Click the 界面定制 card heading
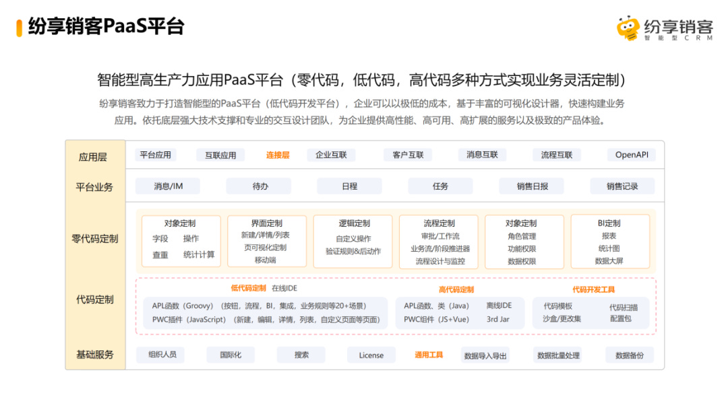This screenshot has width=728, height=407. coord(266,223)
